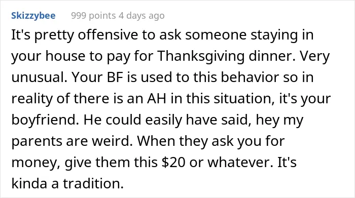Click the $20 amount in the comment
This screenshot has width=355, height=198.
click(x=173, y=162)
